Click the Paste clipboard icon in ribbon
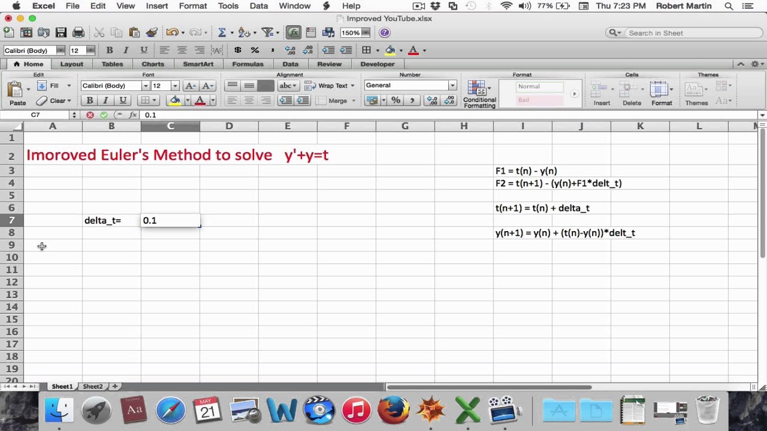This screenshot has width=767, height=431. coord(16,90)
